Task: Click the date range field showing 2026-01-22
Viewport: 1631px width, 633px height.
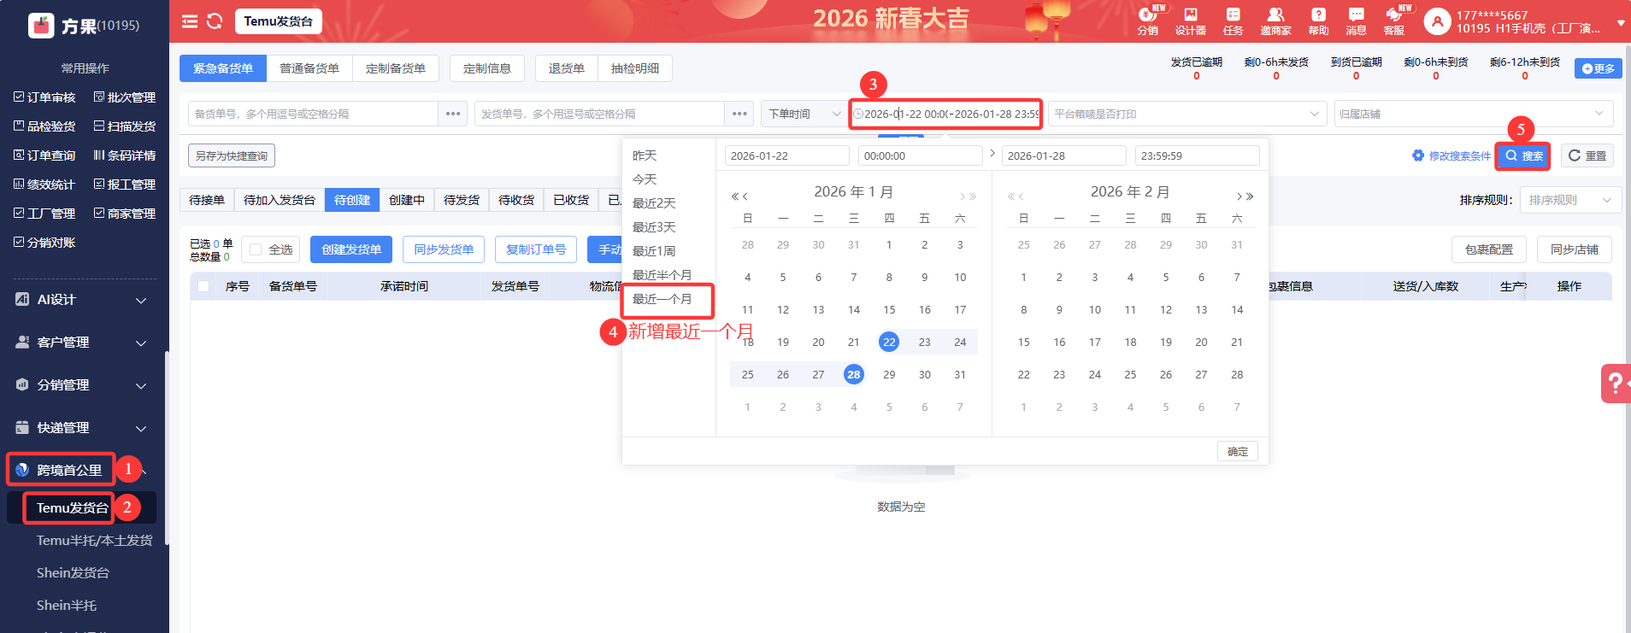Action: 945,114
